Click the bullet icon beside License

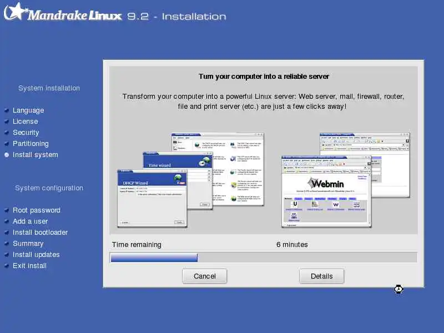7,122
